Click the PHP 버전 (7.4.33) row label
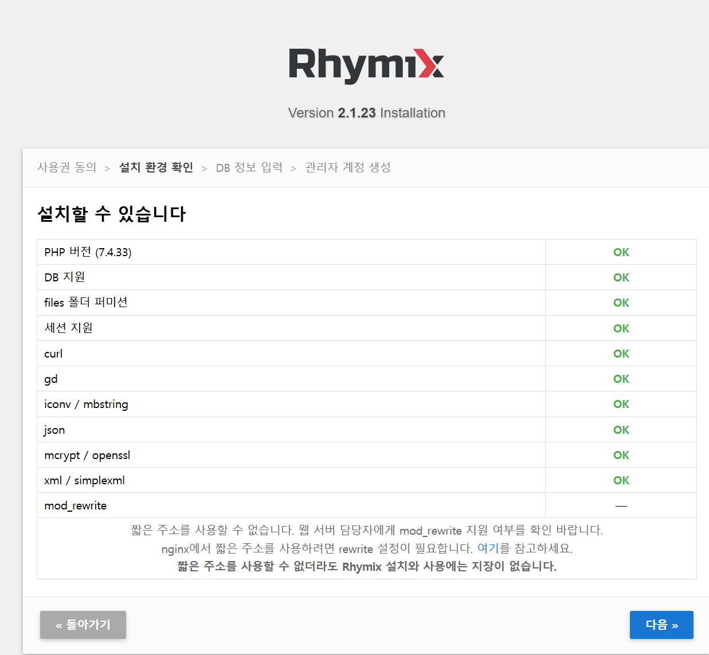This screenshot has width=709, height=655. [x=88, y=252]
